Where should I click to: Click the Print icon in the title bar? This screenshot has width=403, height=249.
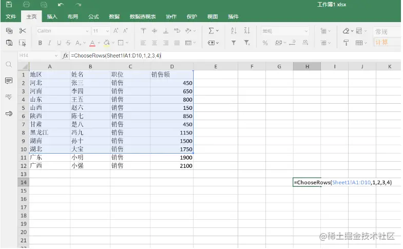(26, 5)
